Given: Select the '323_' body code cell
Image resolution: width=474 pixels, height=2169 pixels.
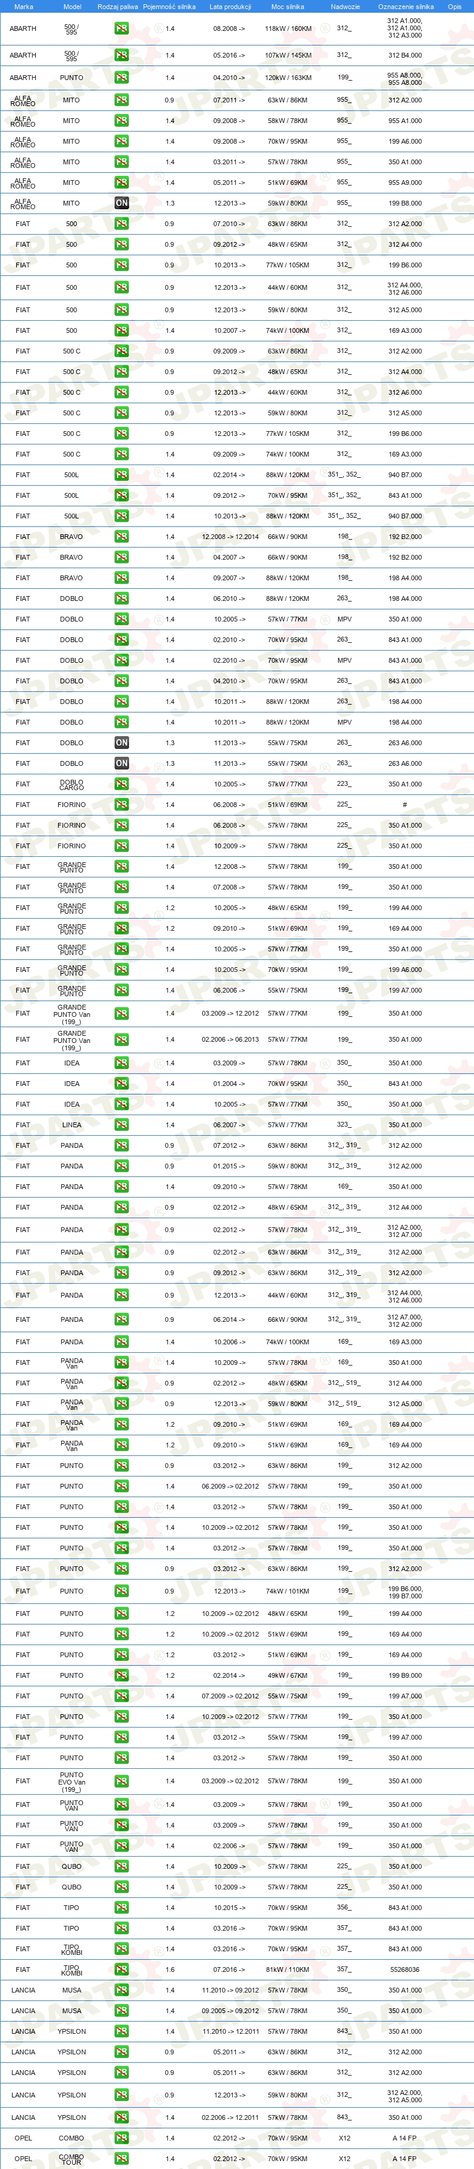Looking at the screenshot, I should pos(344,1125).
